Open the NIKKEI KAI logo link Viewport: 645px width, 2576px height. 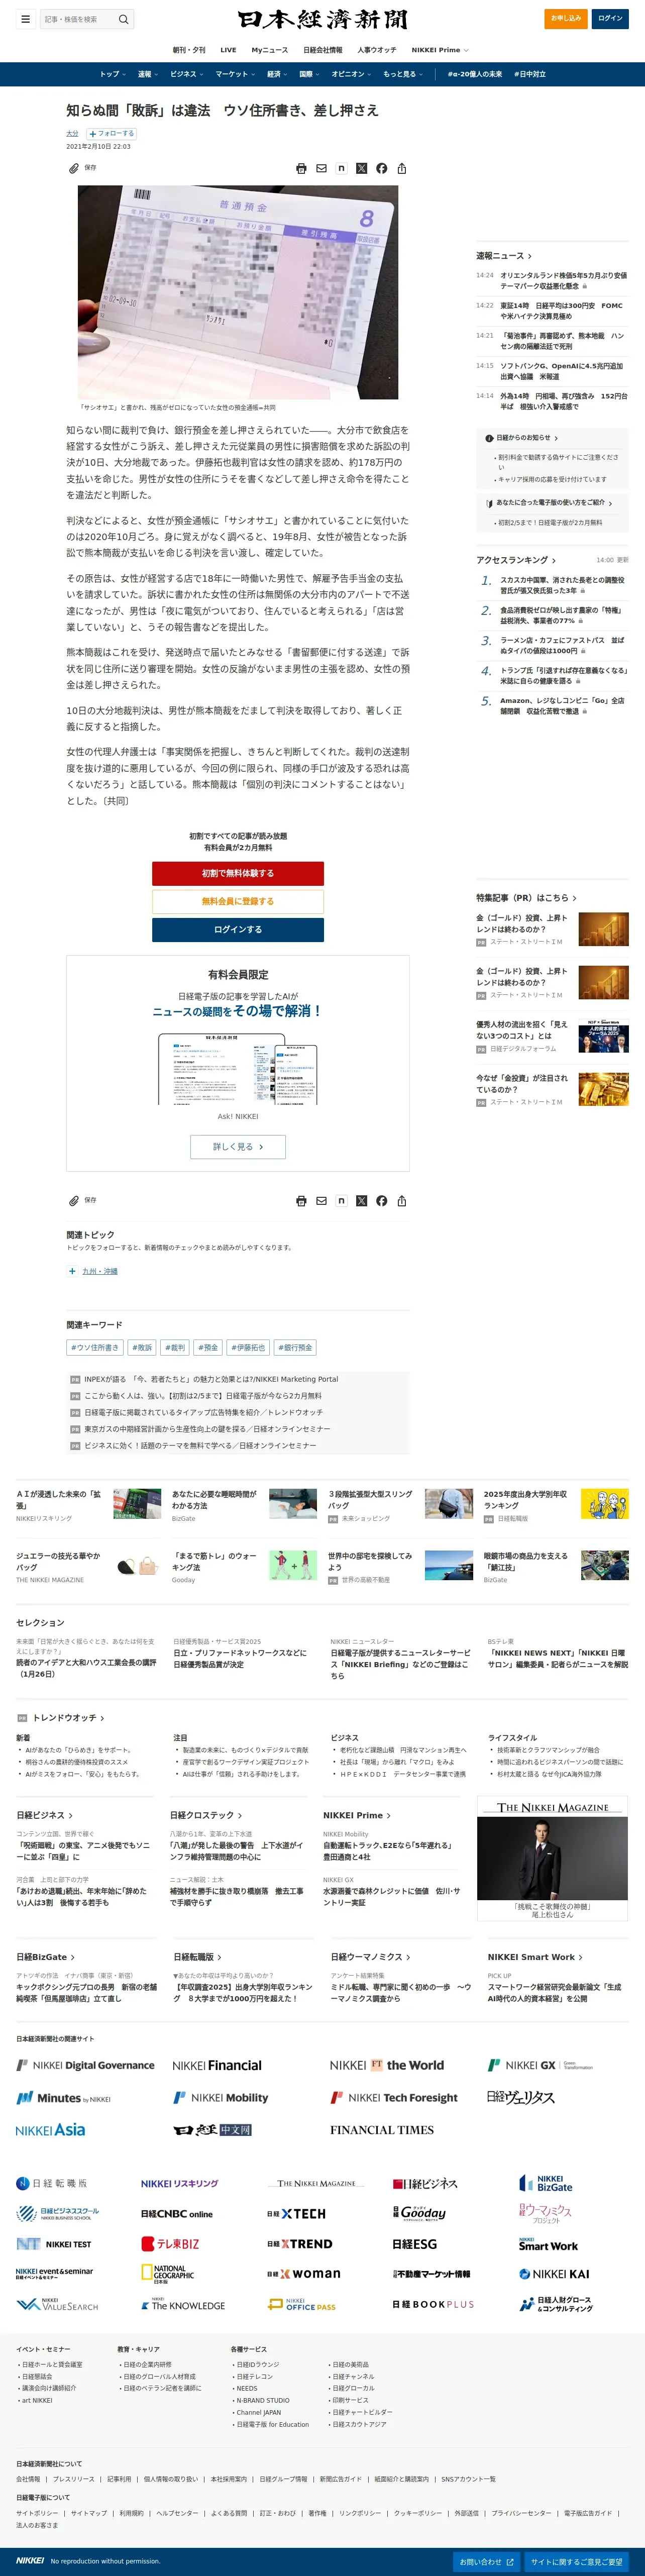click(554, 2274)
